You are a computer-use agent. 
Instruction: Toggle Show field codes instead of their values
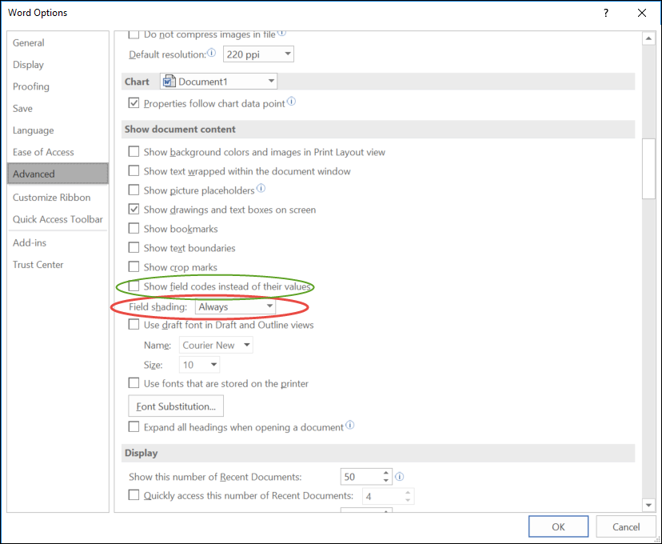(134, 286)
